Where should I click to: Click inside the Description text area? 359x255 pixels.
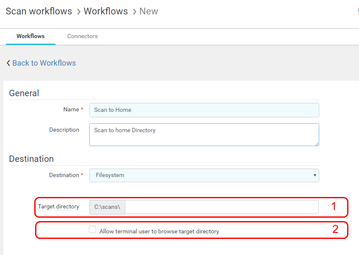tap(204, 135)
